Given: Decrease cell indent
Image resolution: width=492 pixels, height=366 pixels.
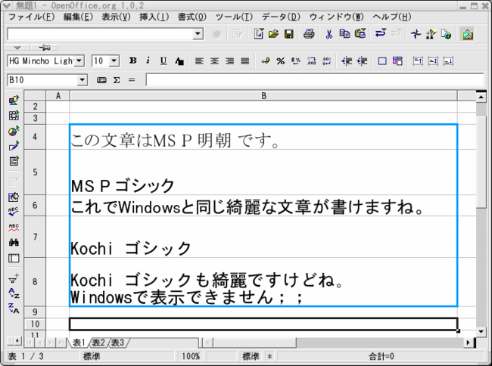Looking at the screenshot, I should [x=347, y=61].
